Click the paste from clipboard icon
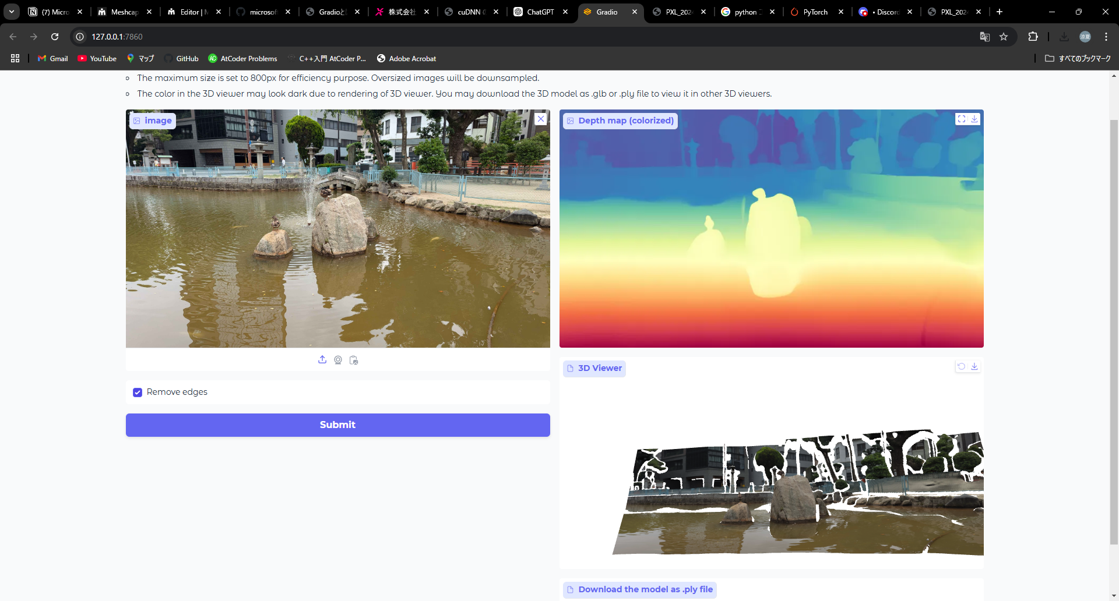 [x=354, y=360]
